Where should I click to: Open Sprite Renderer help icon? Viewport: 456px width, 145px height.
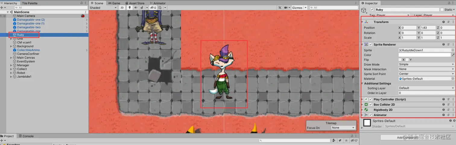444,44
